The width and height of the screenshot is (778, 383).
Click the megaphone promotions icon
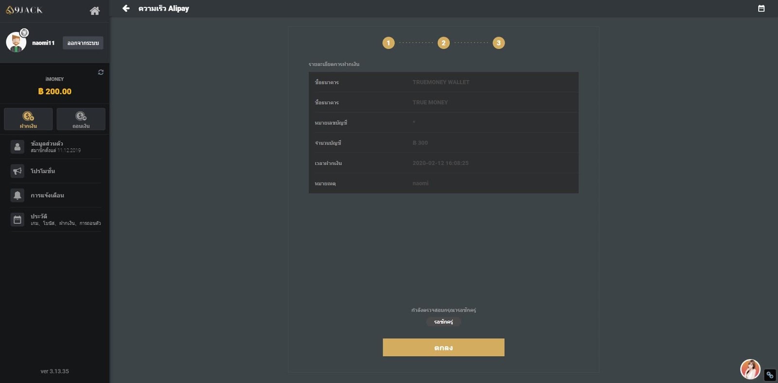(x=18, y=171)
